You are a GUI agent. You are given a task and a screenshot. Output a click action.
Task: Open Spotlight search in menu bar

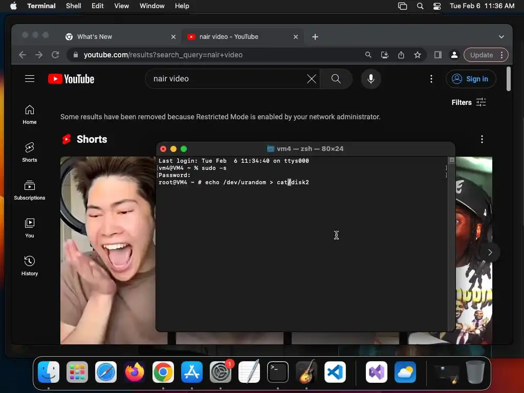point(420,6)
